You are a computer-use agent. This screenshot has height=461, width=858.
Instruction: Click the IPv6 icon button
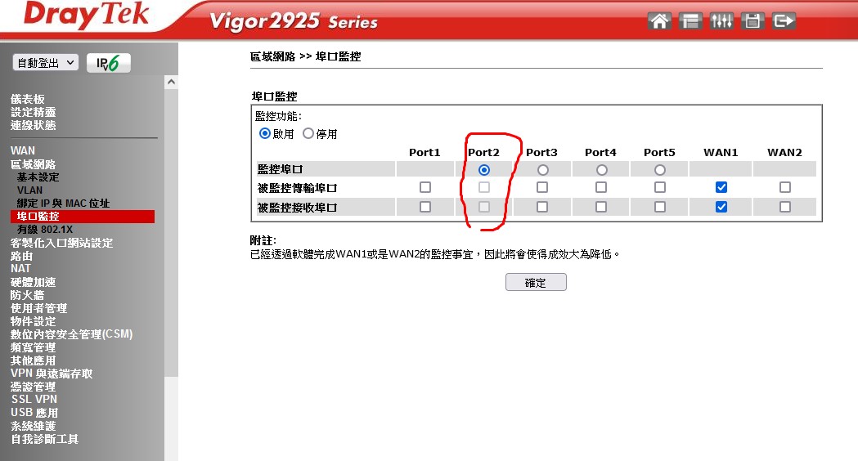coord(109,63)
